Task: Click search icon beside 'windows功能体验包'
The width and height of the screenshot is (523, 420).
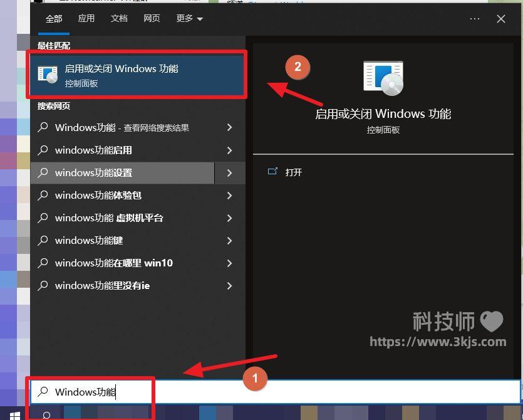Action: 43,195
